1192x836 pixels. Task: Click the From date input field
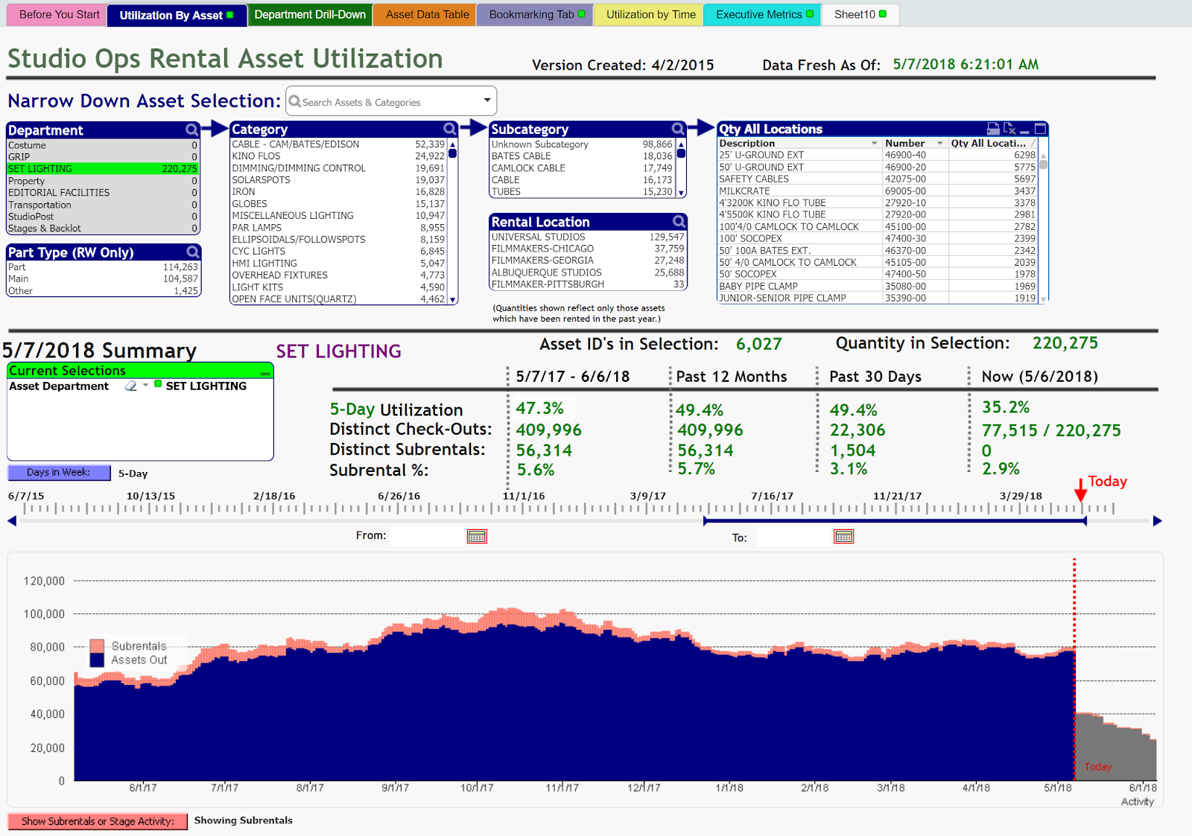tap(428, 536)
